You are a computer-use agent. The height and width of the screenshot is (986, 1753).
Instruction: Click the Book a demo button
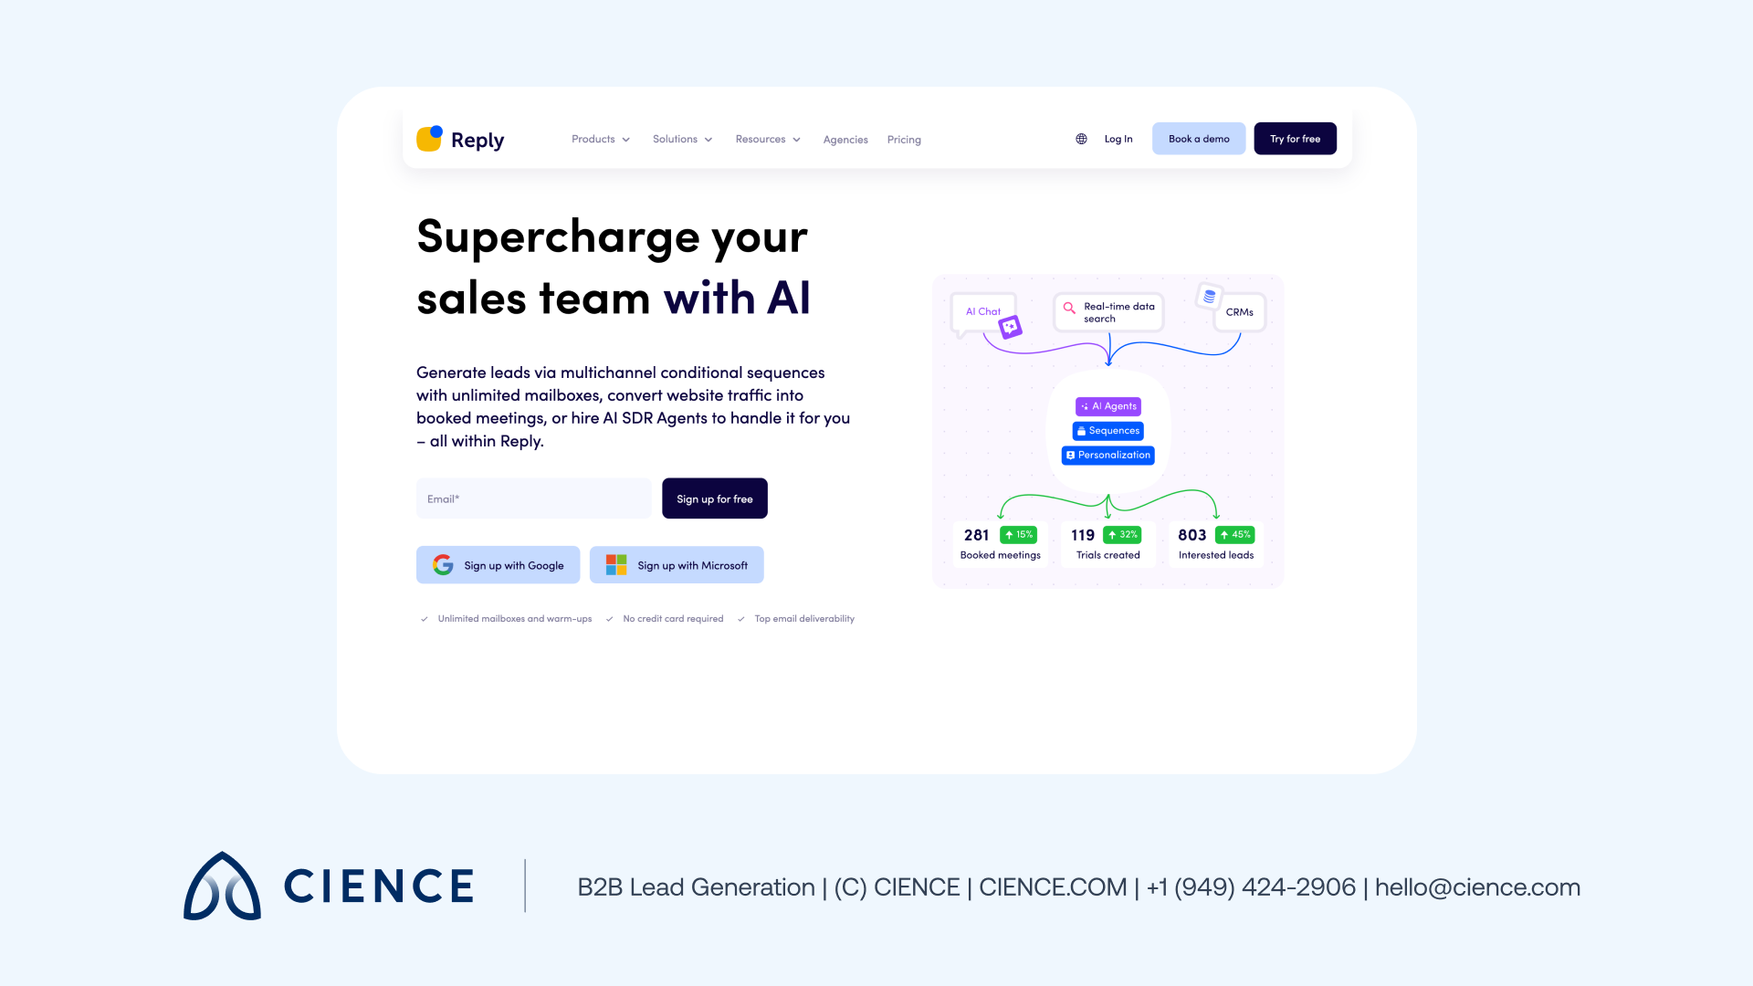pyautogui.click(x=1199, y=139)
